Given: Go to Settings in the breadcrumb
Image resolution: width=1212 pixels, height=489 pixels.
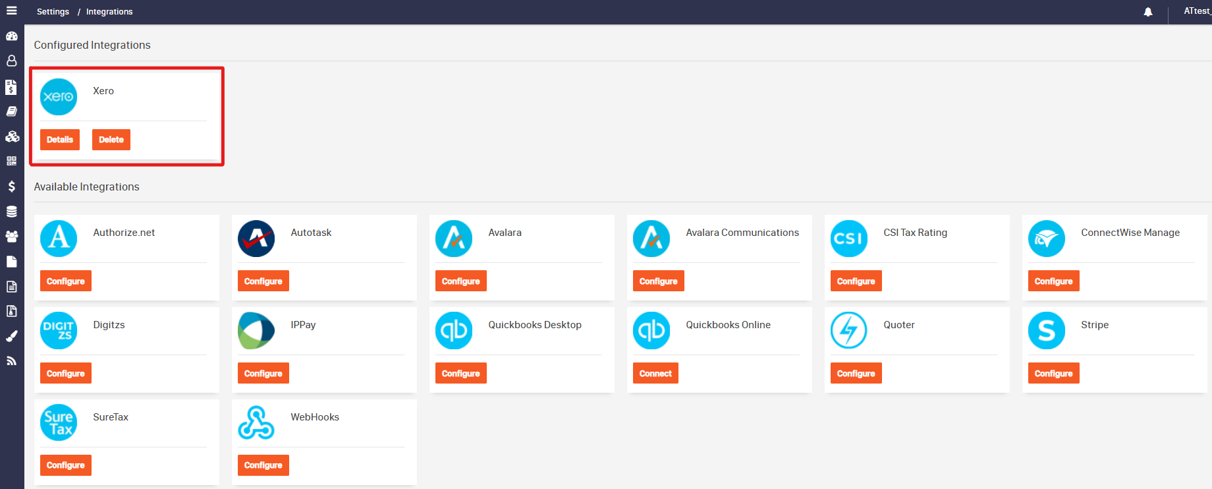Looking at the screenshot, I should (x=53, y=12).
